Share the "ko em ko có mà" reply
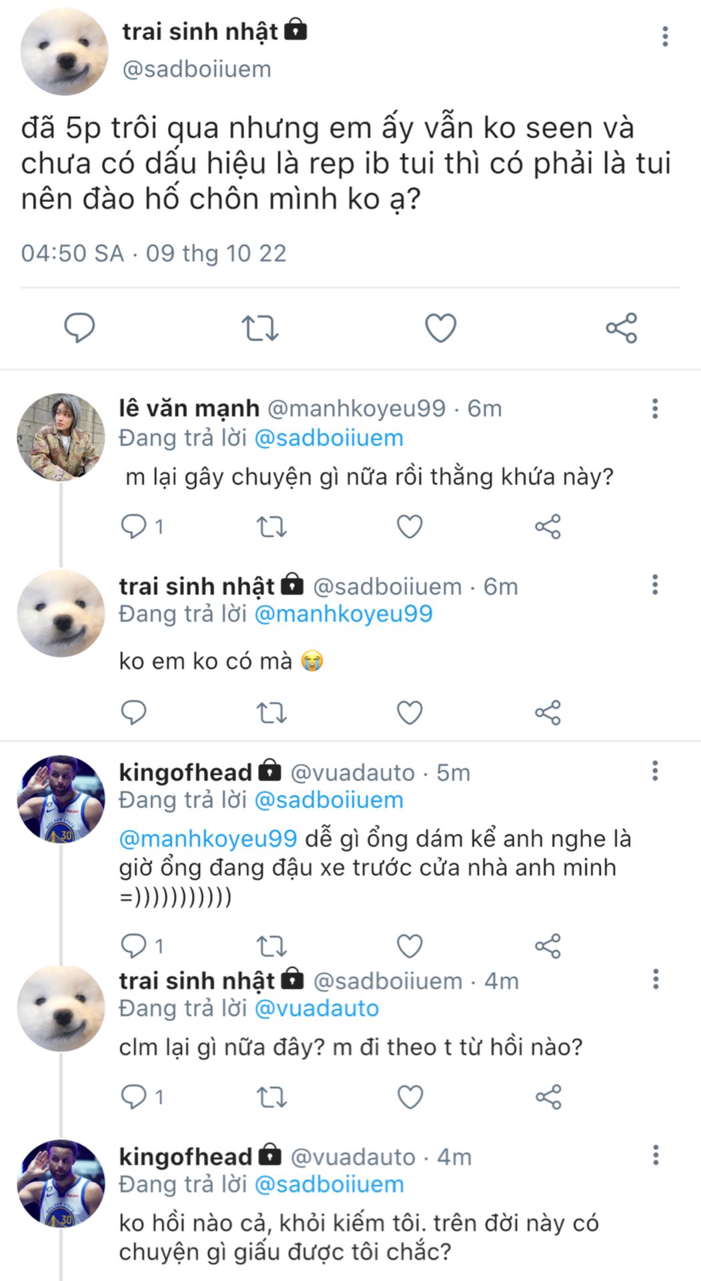The height and width of the screenshot is (1281, 701). point(548,713)
